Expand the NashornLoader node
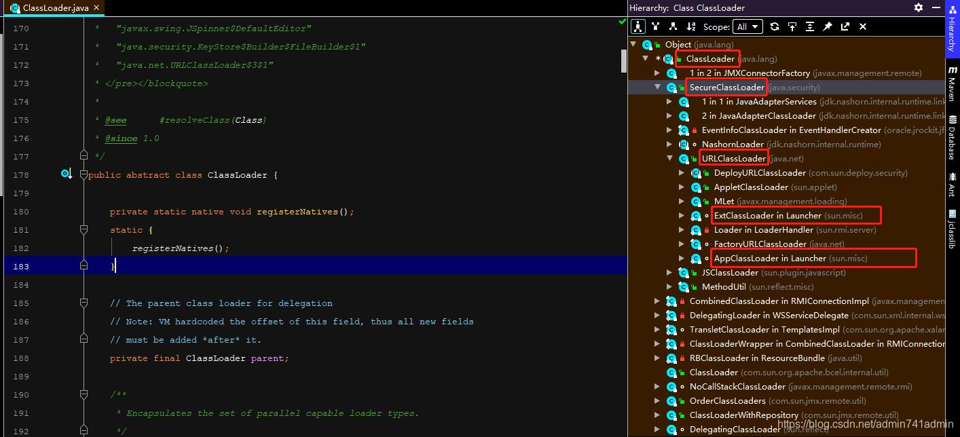This screenshot has height=437, width=960. pos(669,144)
